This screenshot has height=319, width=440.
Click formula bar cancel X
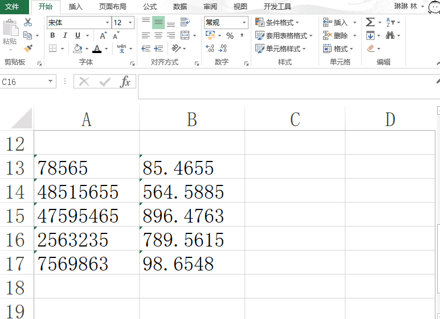84,82
